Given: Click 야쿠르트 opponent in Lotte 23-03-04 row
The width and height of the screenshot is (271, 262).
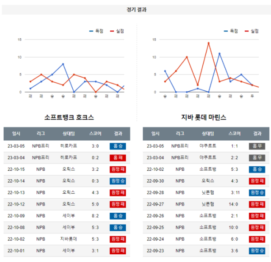Looking at the screenshot, I should point(208,158).
